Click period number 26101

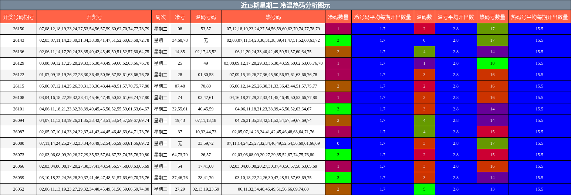pyautogui.click(x=18, y=109)
